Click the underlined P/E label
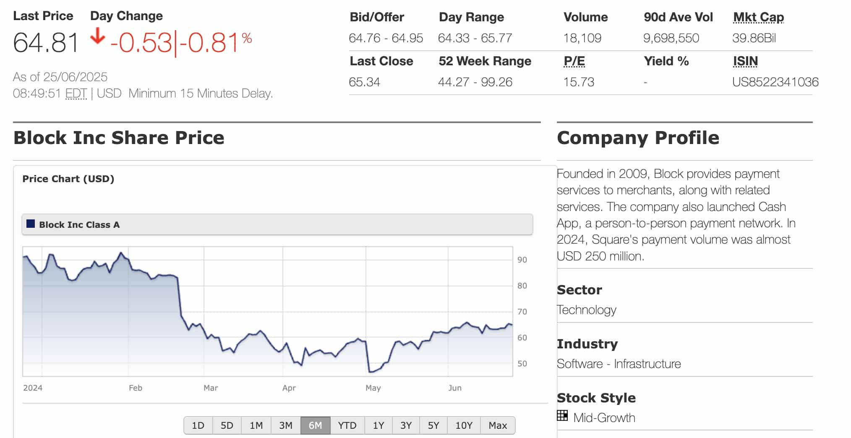This screenshot has height=438, width=851. click(574, 61)
